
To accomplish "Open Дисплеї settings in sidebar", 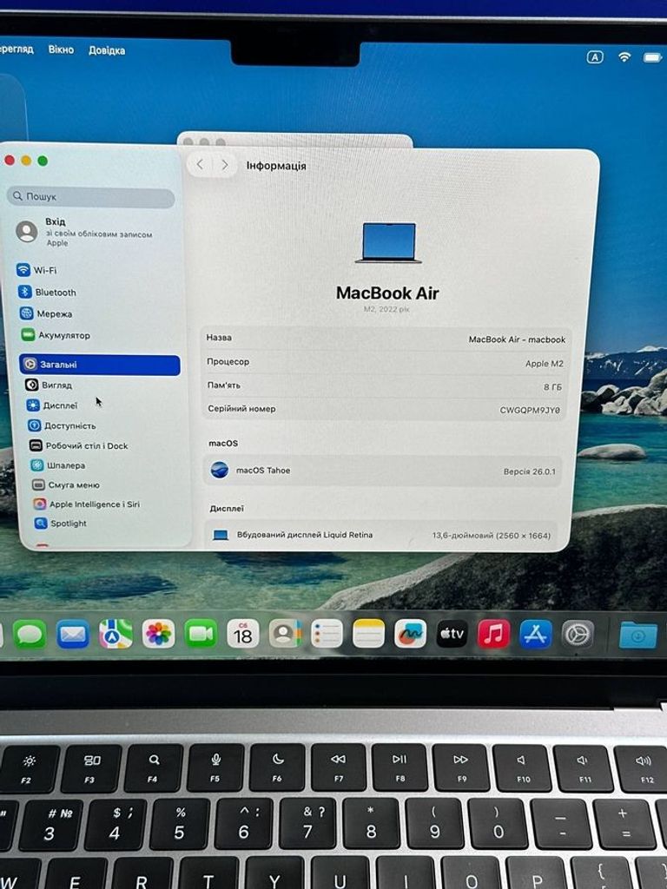I will point(52,405).
